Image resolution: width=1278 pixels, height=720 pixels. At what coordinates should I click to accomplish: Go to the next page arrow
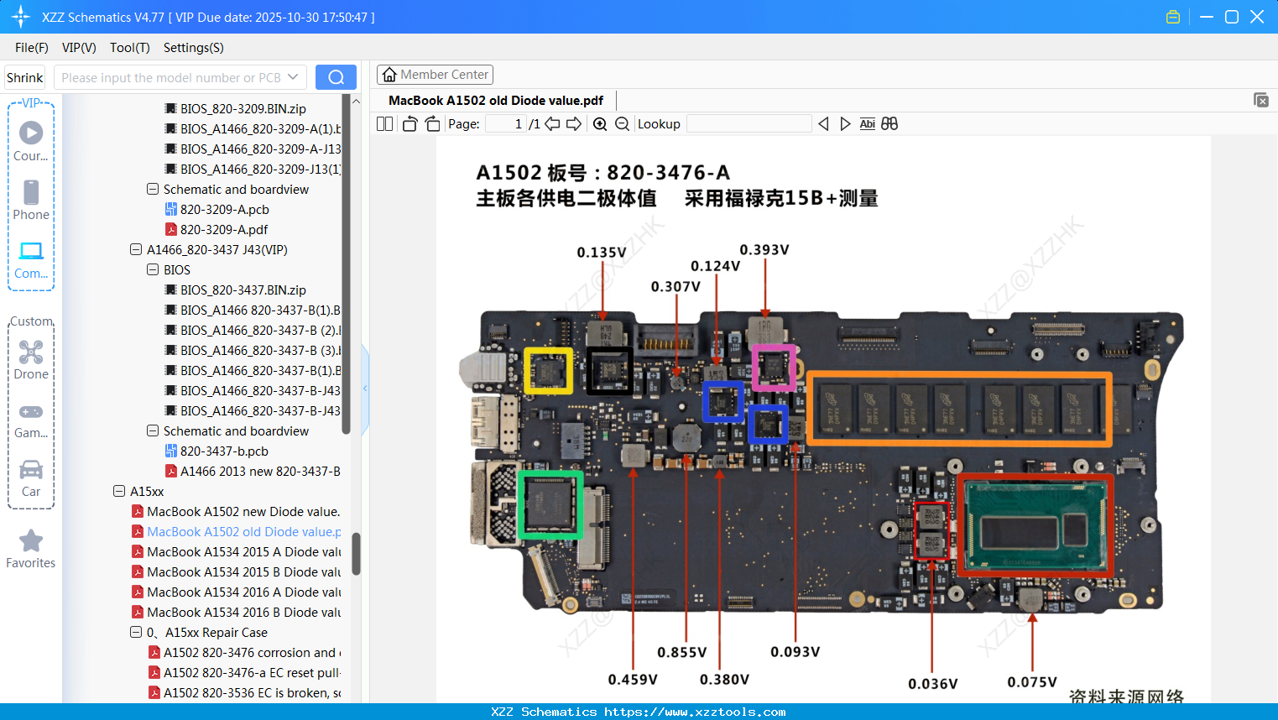pos(574,124)
